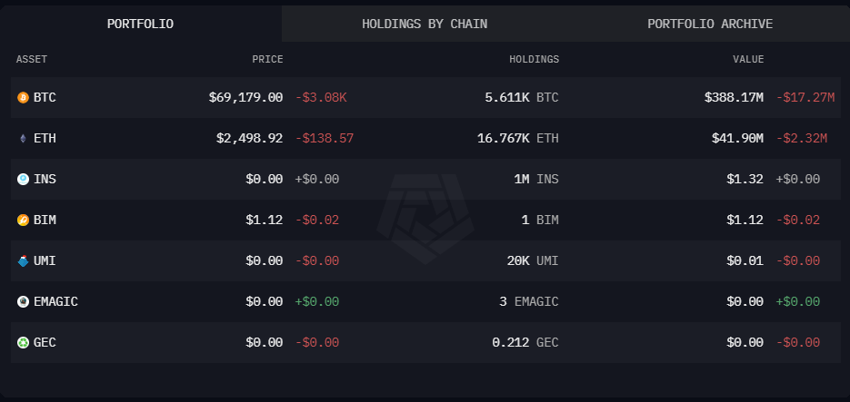The image size is (850, 402).
Task: Sort by the Price column header
Action: pyautogui.click(x=267, y=59)
